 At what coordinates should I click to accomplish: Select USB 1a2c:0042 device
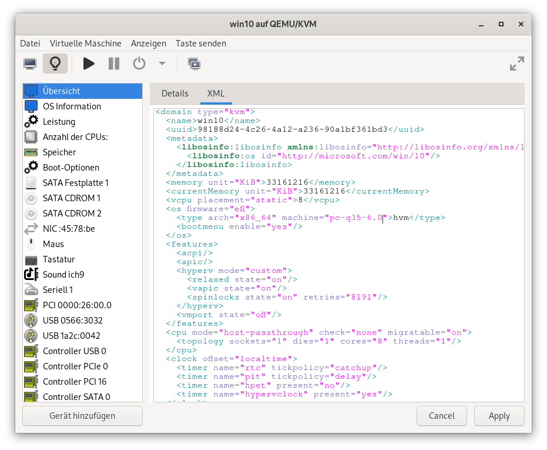(x=83, y=336)
